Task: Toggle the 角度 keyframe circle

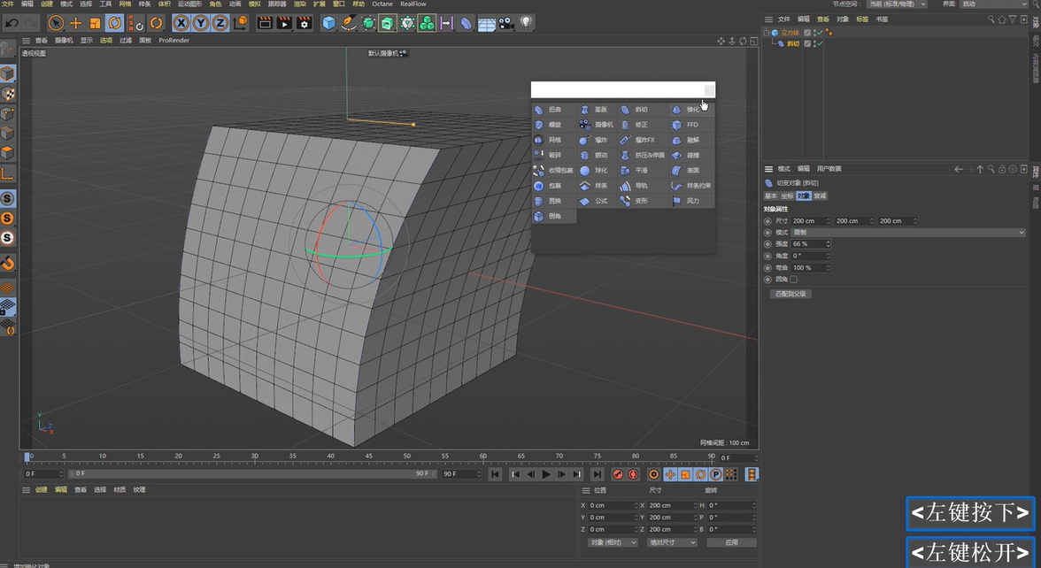Action: 768,257
